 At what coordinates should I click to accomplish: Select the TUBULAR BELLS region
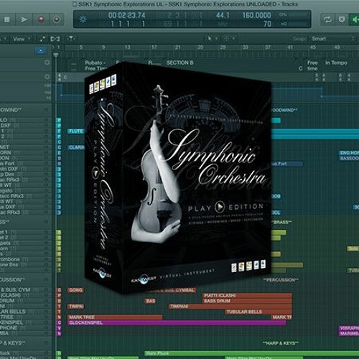pyautogui.click(x=258, y=312)
